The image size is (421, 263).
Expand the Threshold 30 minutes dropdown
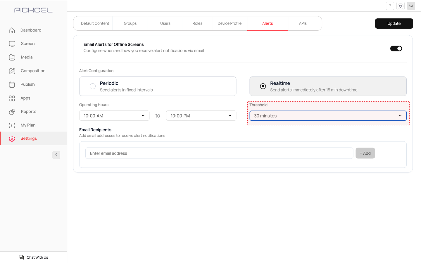(x=328, y=116)
